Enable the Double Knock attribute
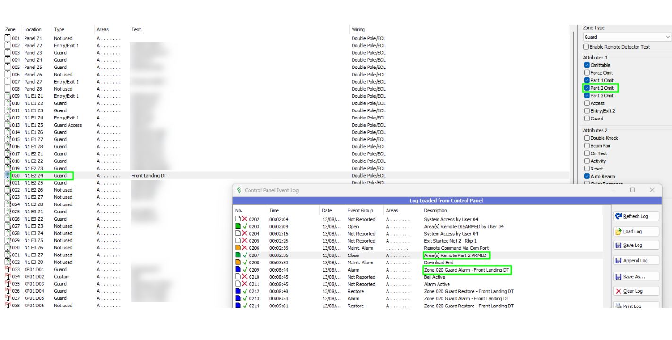Image resolution: width=672 pixels, height=340 pixels. [x=586, y=137]
